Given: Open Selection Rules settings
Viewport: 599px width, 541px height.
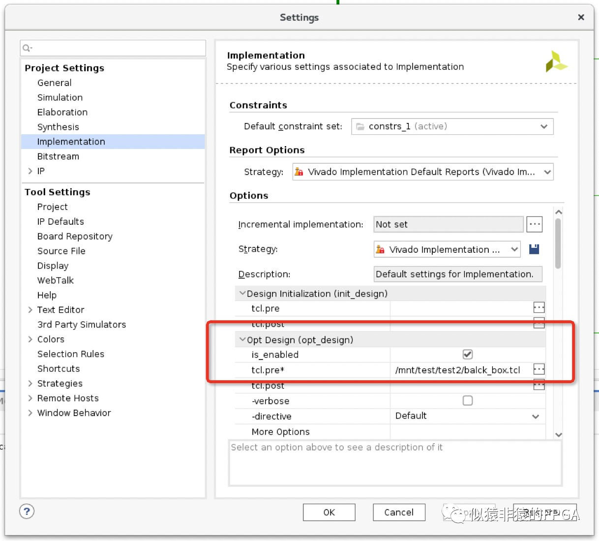Looking at the screenshot, I should (x=71, y=354).
